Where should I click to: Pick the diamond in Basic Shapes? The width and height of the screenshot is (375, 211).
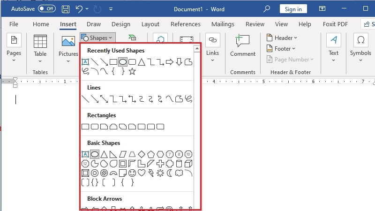point(142,154)
